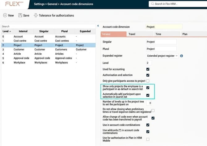Click the Approval codes plural cell
The width and height of the screenshot is (207, 146).
(64, 58)
